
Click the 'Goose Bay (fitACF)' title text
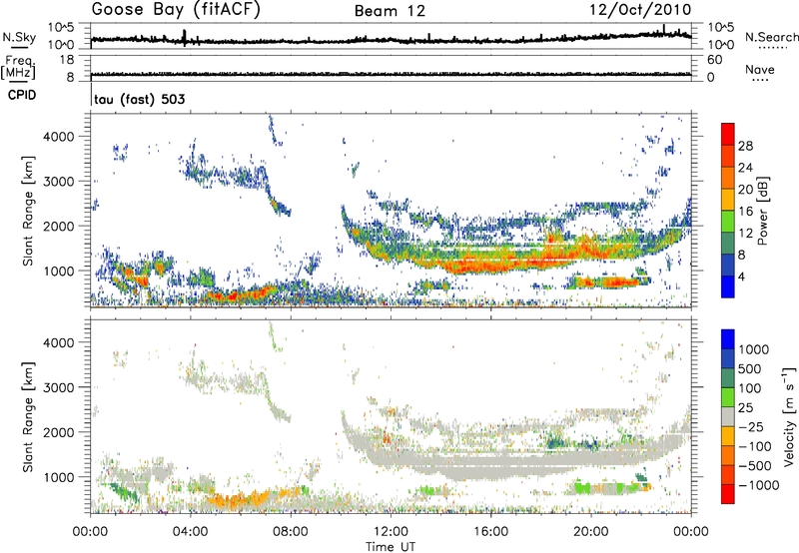tap(176, 10)
